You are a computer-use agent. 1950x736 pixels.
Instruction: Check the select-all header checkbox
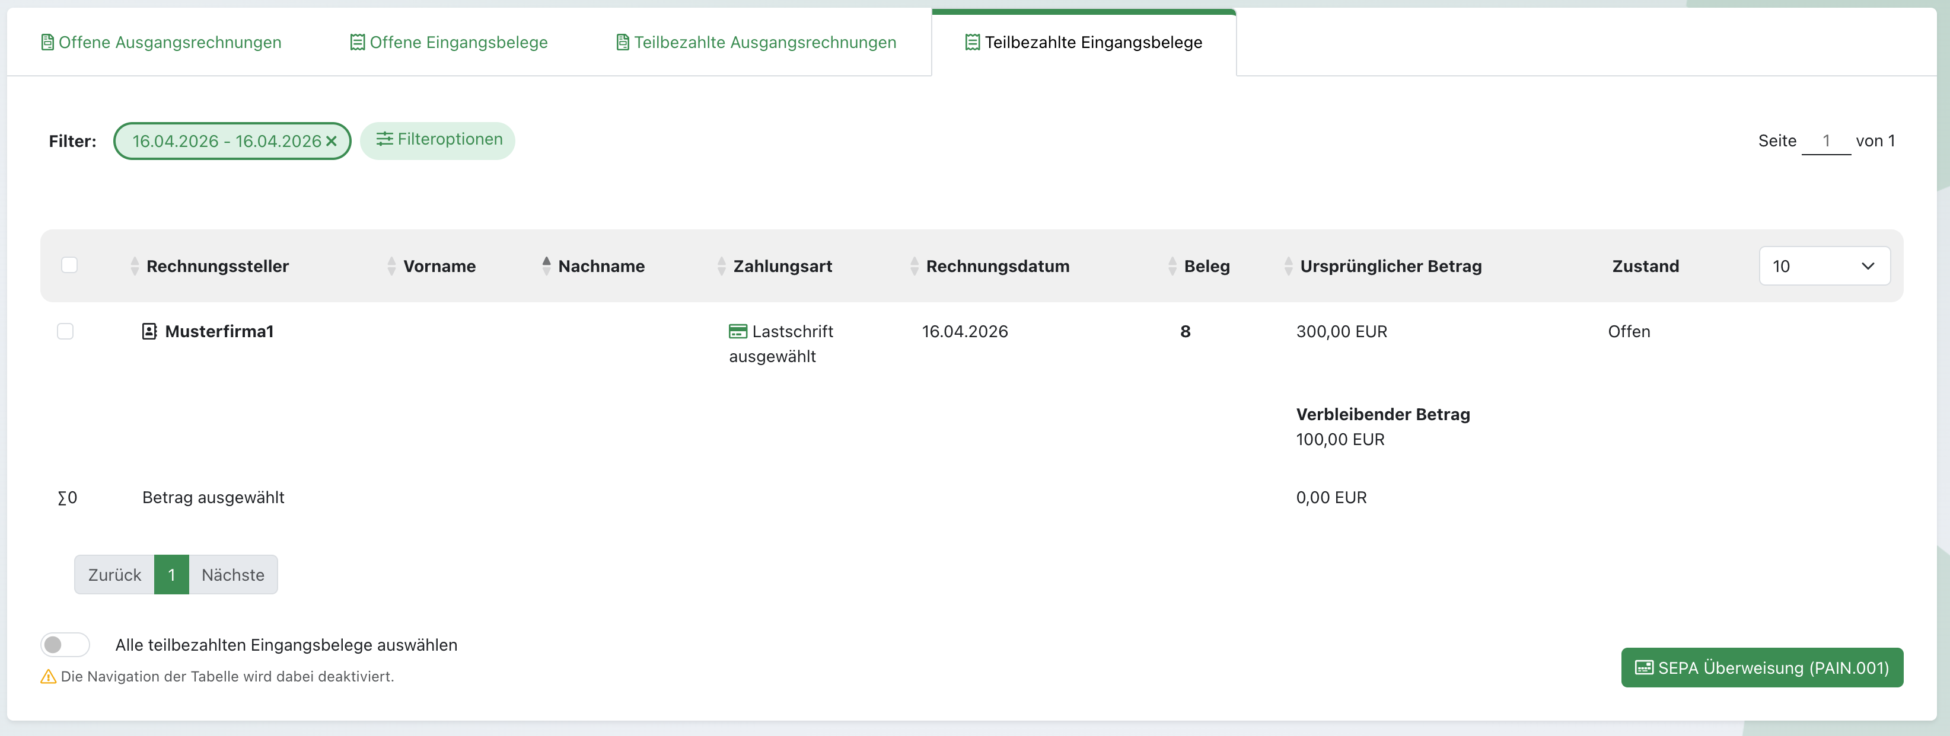(69, 265)
